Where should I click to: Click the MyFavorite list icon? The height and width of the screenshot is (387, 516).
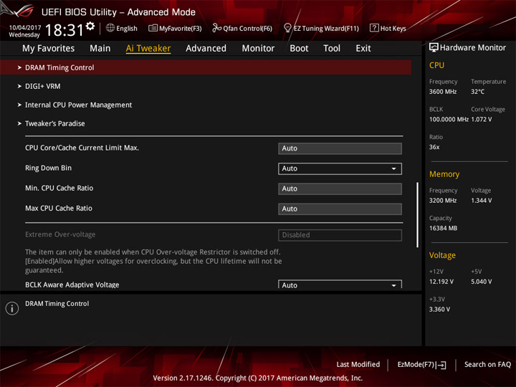[153, 28]
